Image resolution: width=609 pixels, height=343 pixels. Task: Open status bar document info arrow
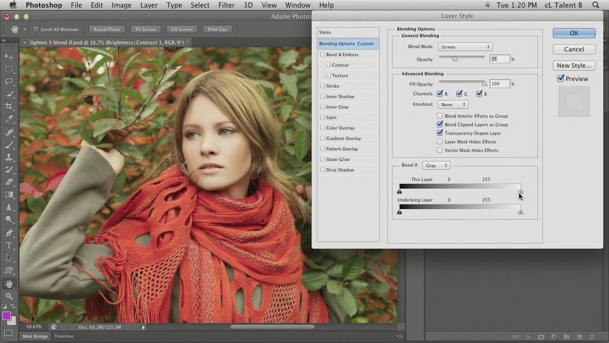[143, 327]
